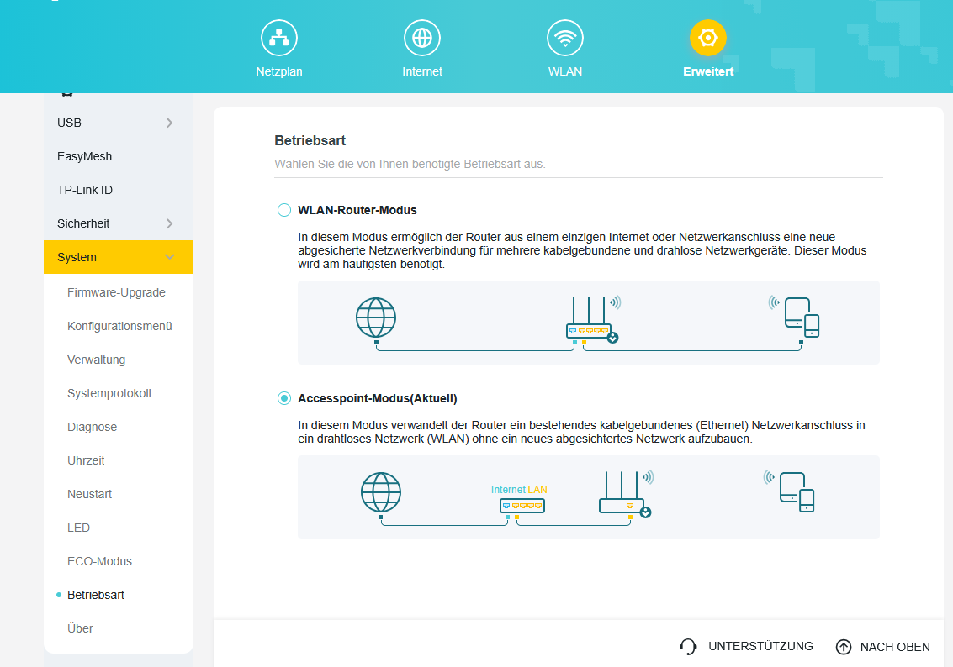Open the TP-Link ID sidebar item

(119, 190)
